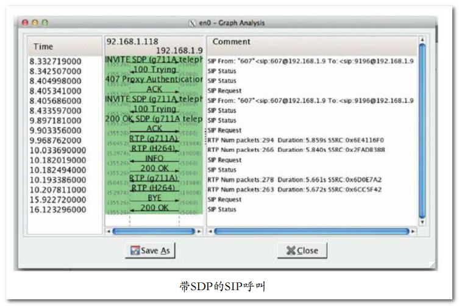The width and height of the screenshot is (459, 306).
Task: Select time entry 15.922720000
Action: pos(58,200)
